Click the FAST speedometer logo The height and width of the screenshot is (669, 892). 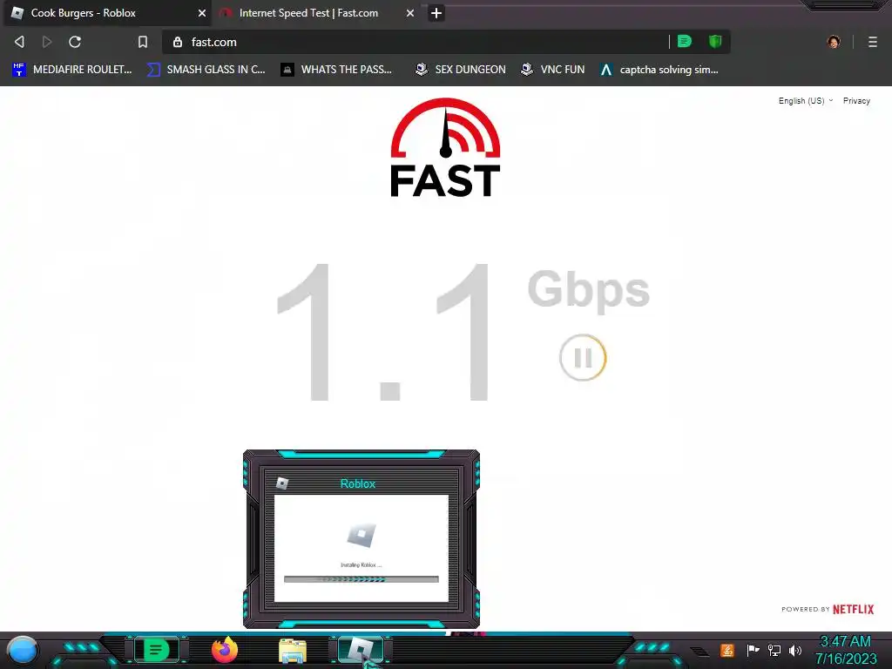(x=445, y=147)
